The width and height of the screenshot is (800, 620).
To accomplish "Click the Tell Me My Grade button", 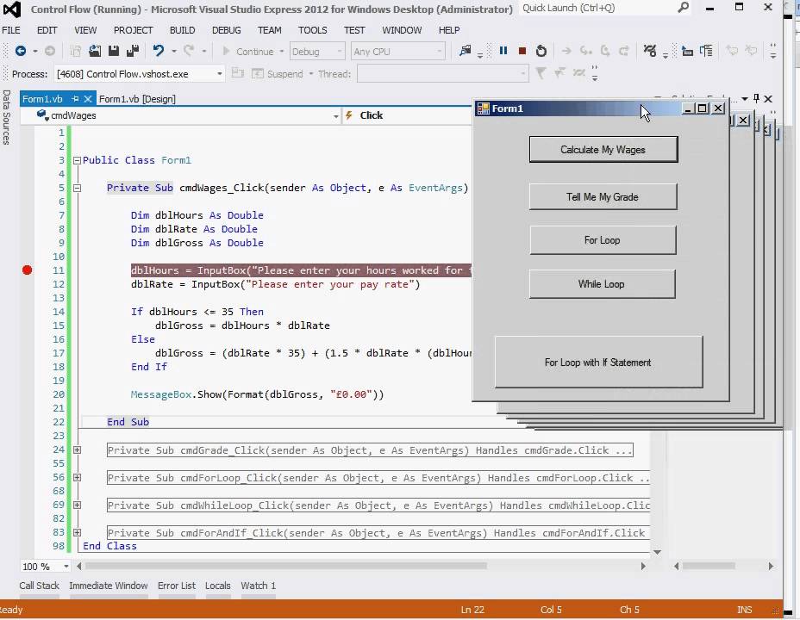I will coord(603,197).
